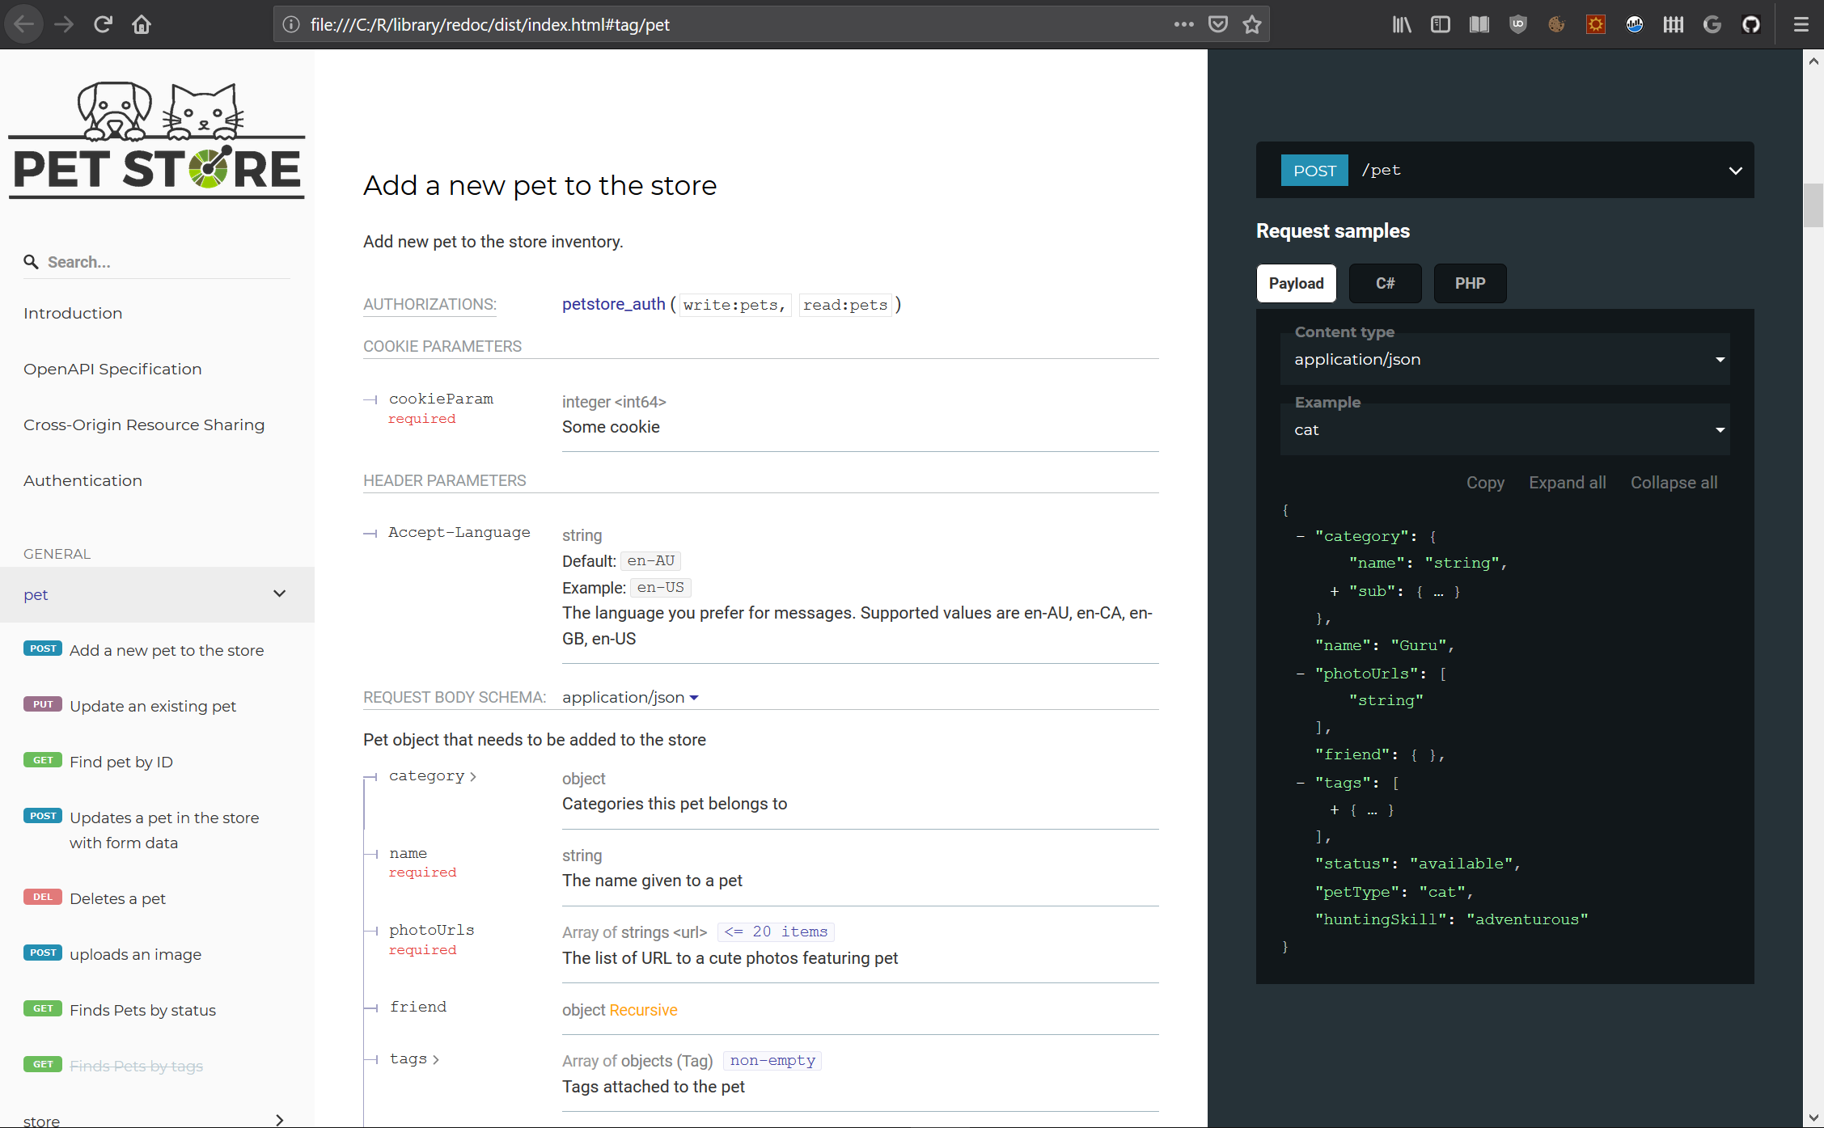Screen dimensions: 1824x1128
Task: Open the petstore_auth authorization link
Action: point(613,304)
